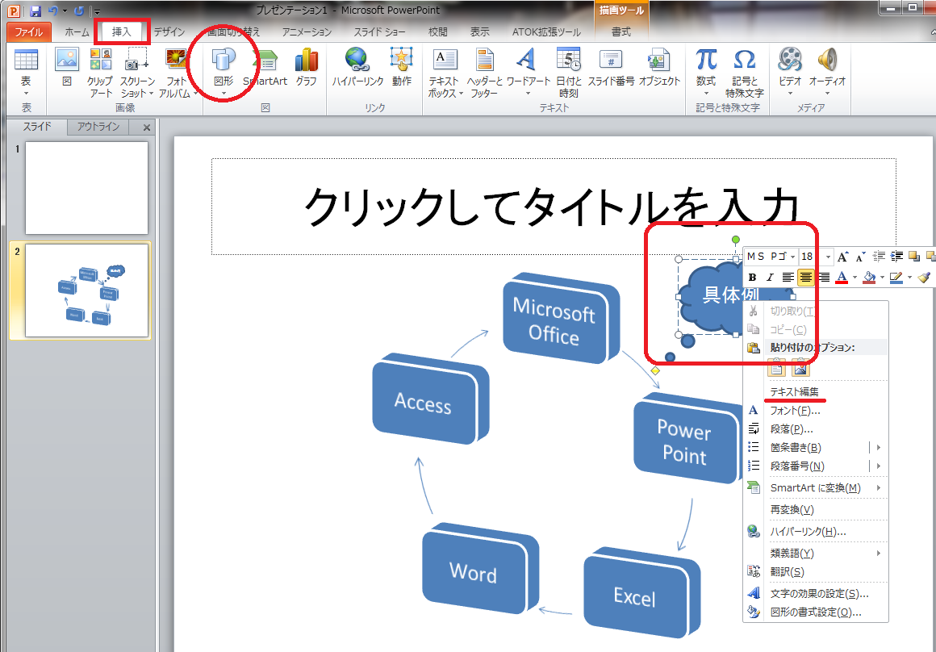Insert an オブジェクト
Screen dimensions: 936x652
tap(659, 67)
